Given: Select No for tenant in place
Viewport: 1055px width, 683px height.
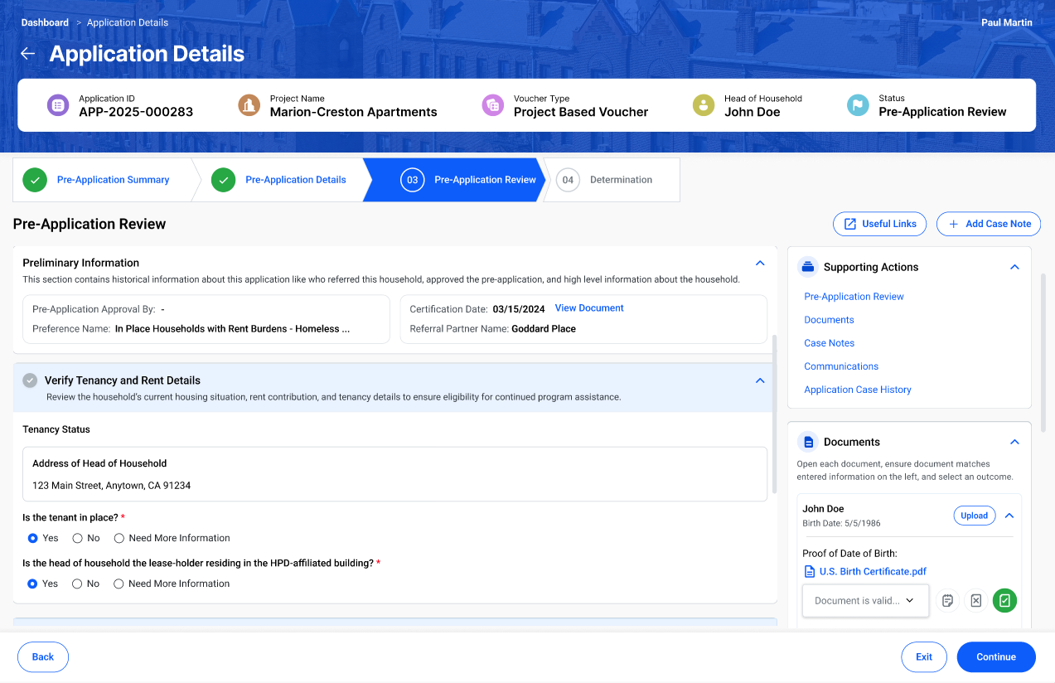Looking at the screenshot, I should 78,538.
